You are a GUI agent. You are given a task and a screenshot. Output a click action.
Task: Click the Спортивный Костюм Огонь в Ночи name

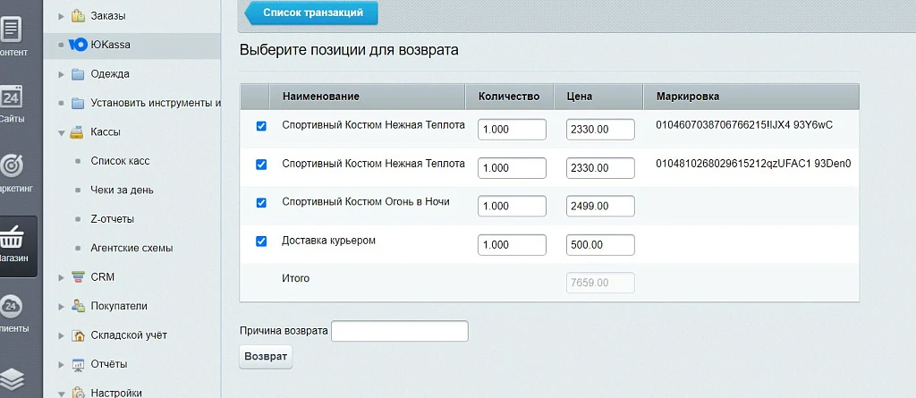(366, 201)
